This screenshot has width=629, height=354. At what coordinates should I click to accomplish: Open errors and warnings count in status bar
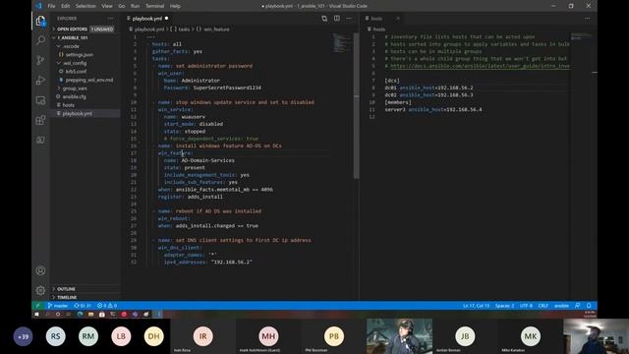tap(107, 306)
